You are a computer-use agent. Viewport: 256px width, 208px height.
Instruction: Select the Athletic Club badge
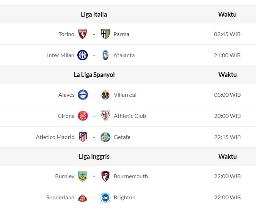point(105,116)
